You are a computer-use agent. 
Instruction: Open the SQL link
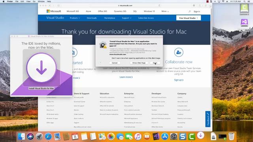[x=135, y=11]
